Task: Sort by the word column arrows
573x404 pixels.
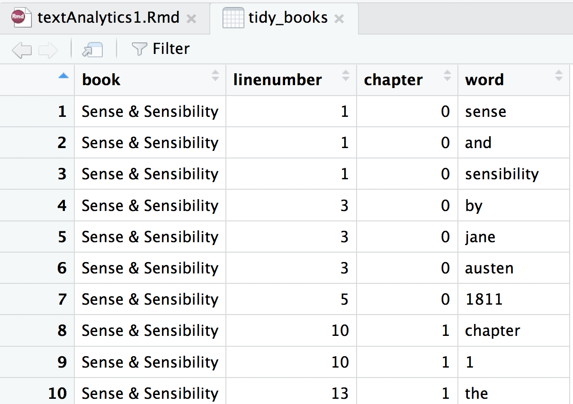Action: coord(559,75)
